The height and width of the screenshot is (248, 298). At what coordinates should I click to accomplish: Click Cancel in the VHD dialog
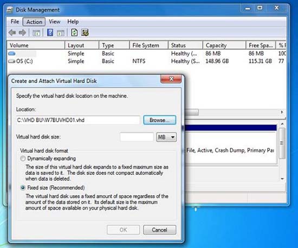pyautogui.click(x=159, y=230)
